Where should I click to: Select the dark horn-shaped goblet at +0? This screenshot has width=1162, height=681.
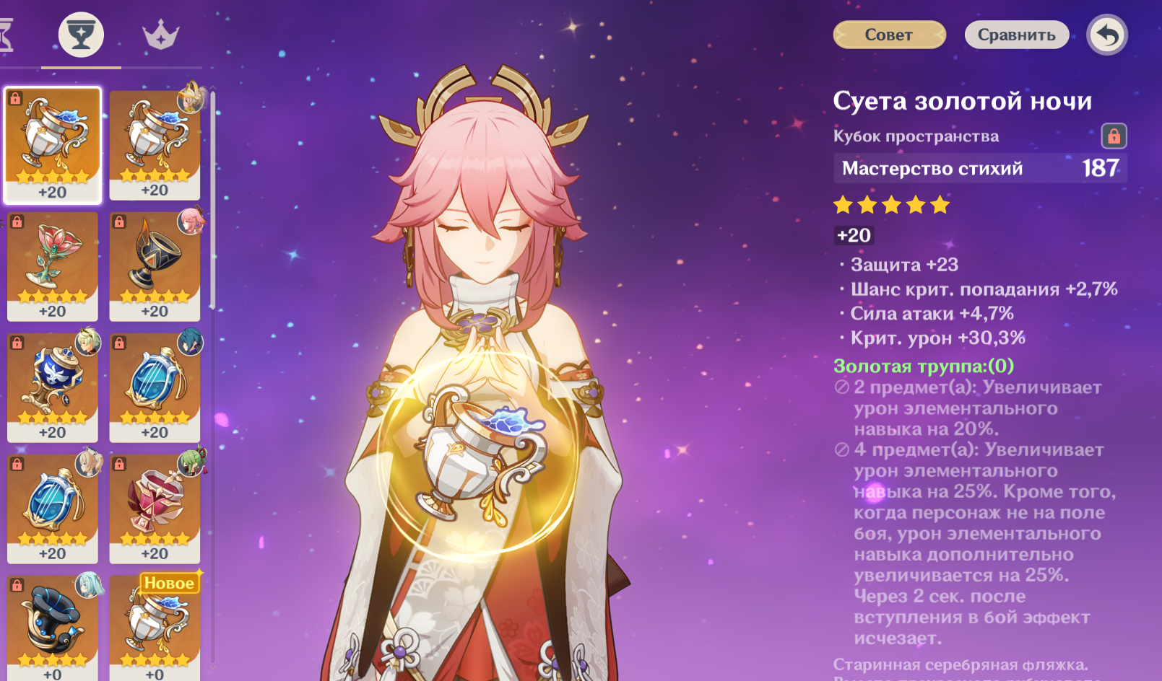[53, 628]
